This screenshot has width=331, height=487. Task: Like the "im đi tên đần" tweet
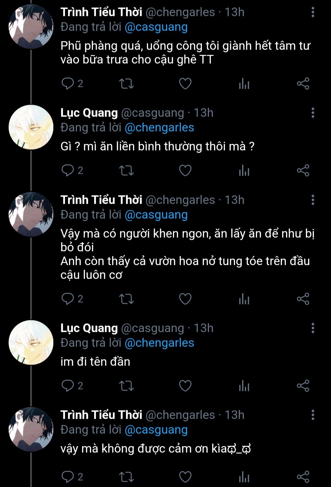[x=185, y=386]
